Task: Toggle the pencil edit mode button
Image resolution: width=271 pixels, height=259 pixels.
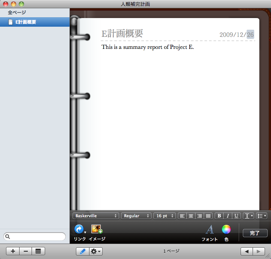Action: 83,251
